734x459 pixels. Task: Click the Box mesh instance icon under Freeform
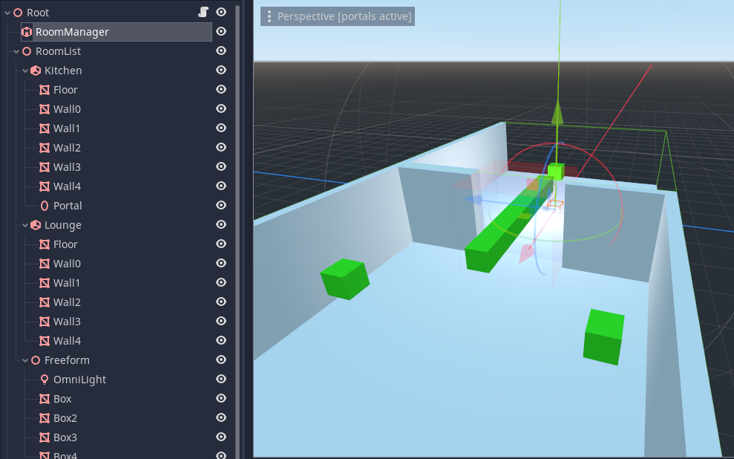pyautogui.click(x=45, y=398)
